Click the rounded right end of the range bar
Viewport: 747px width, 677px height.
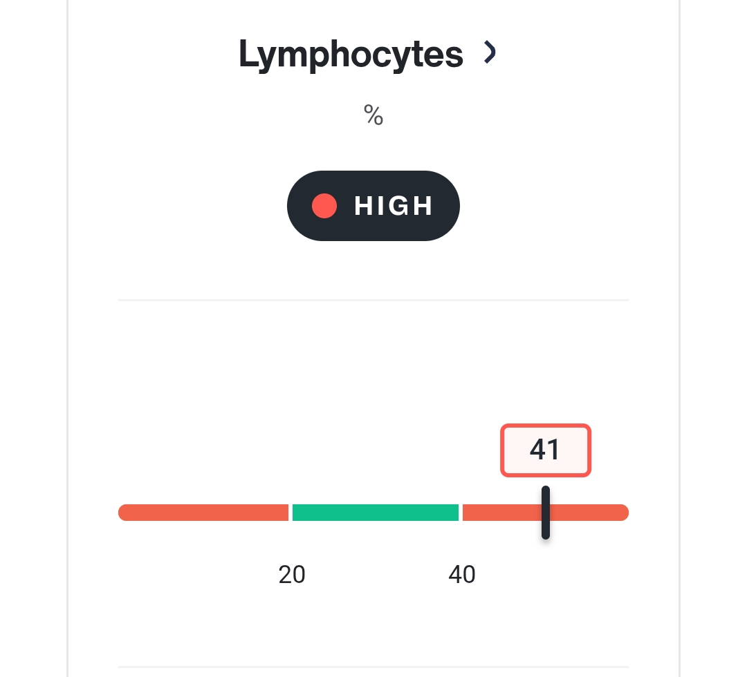(x=624, y=513)
